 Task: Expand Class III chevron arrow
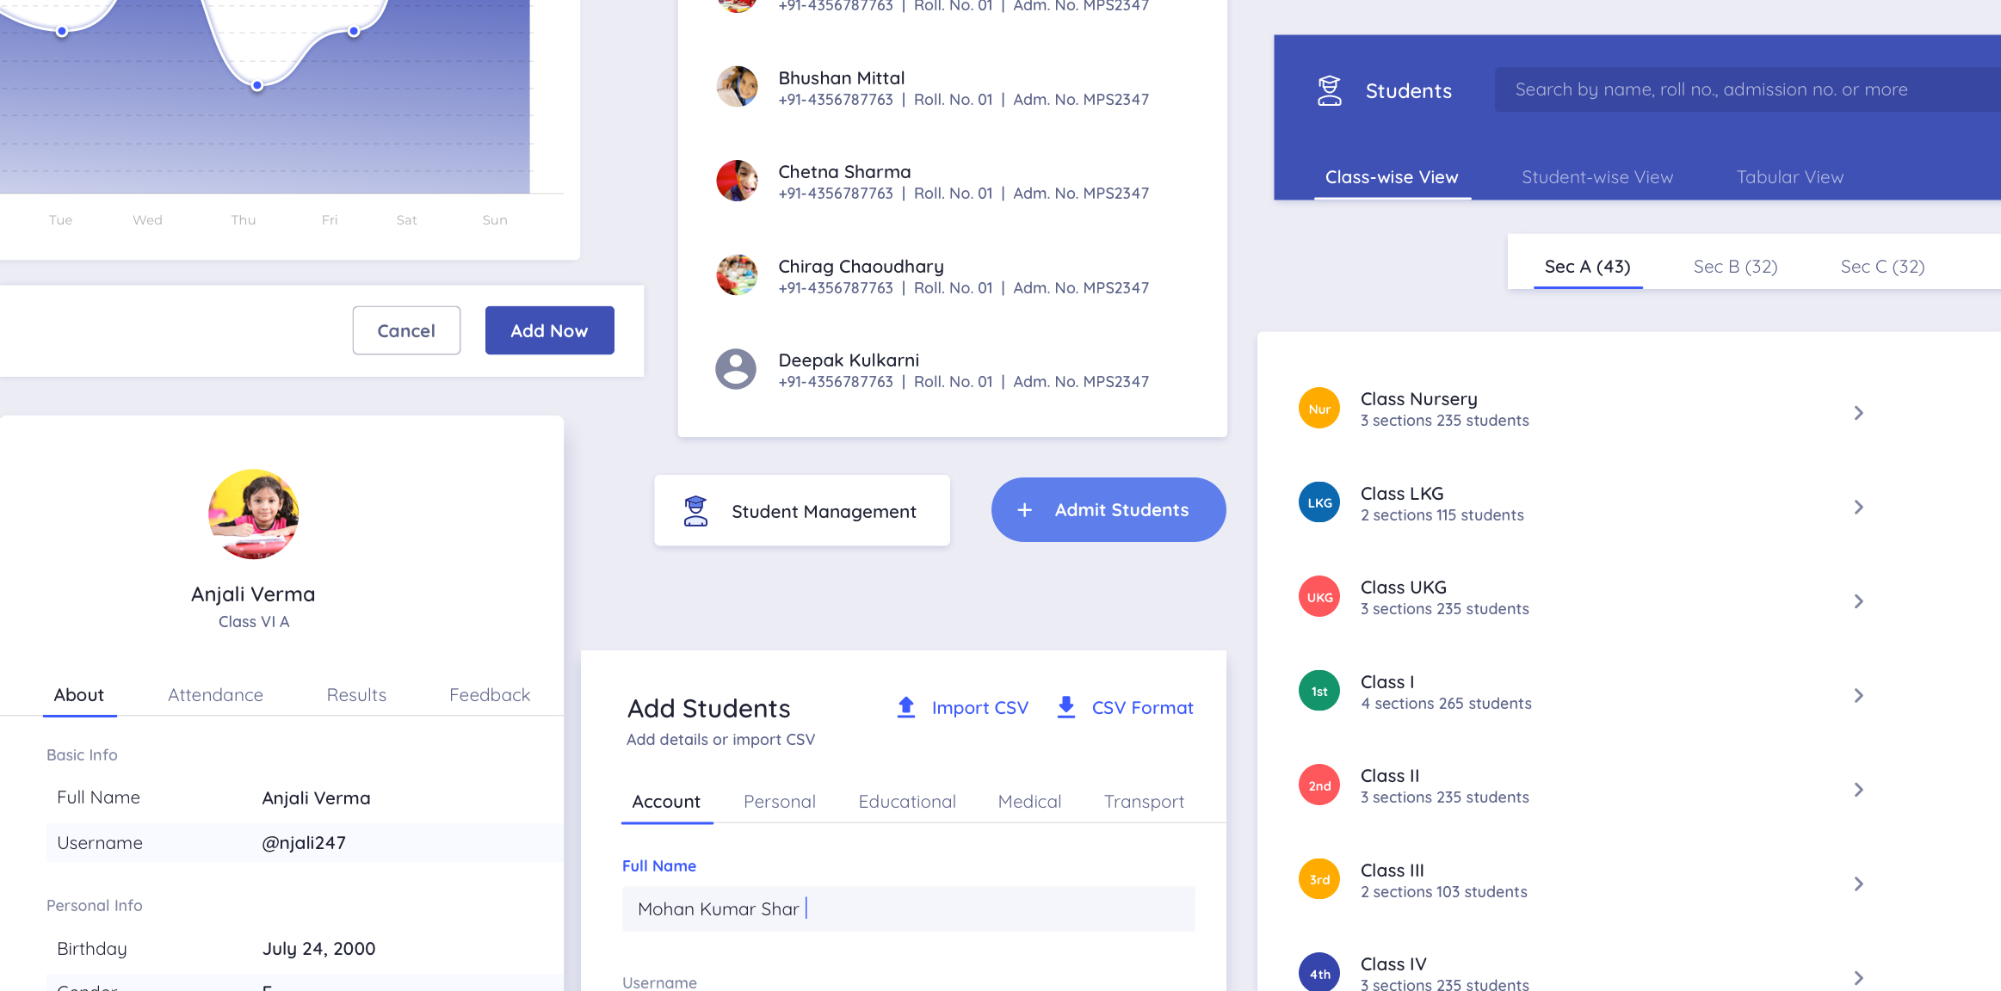coord(1858,883)
